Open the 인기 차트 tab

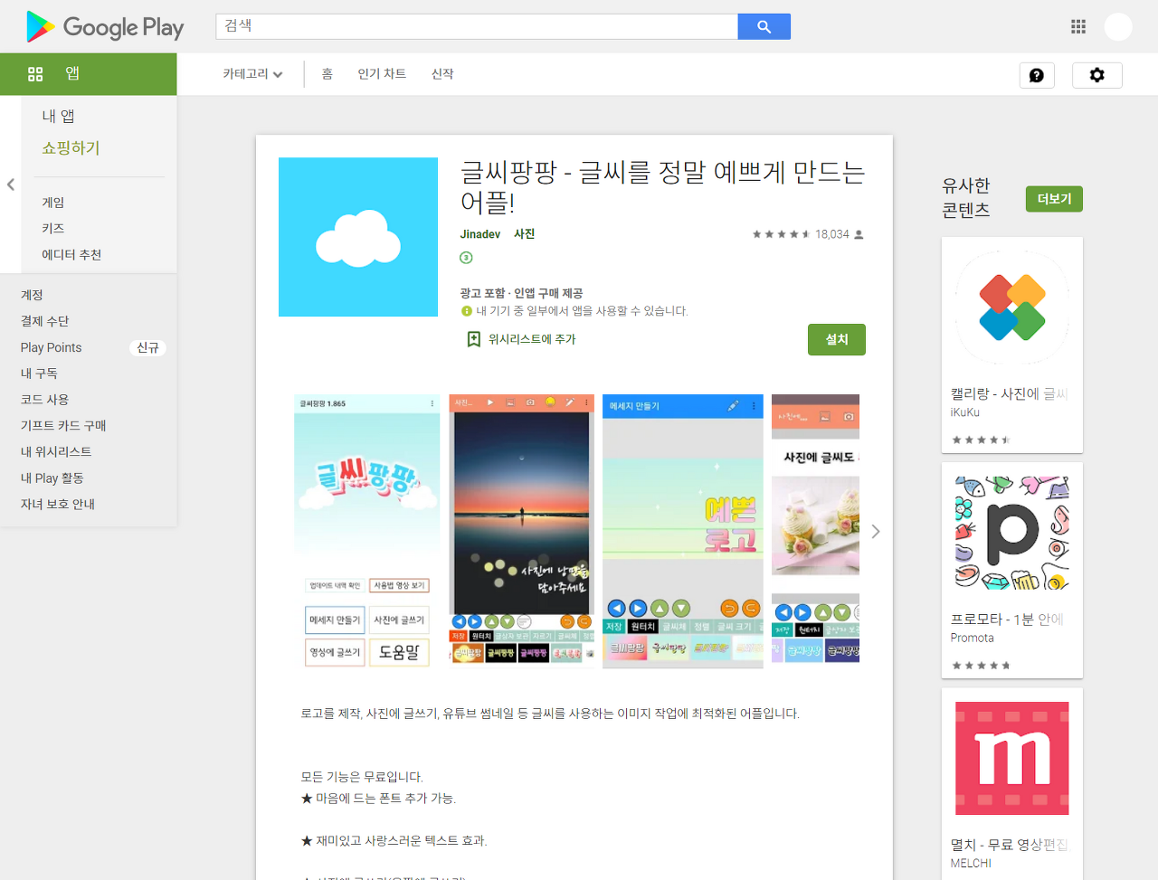[x=382, y=74]
